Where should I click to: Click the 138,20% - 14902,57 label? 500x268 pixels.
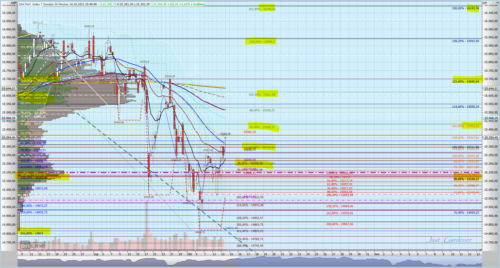pyautogui.click(x=250, y=218)
